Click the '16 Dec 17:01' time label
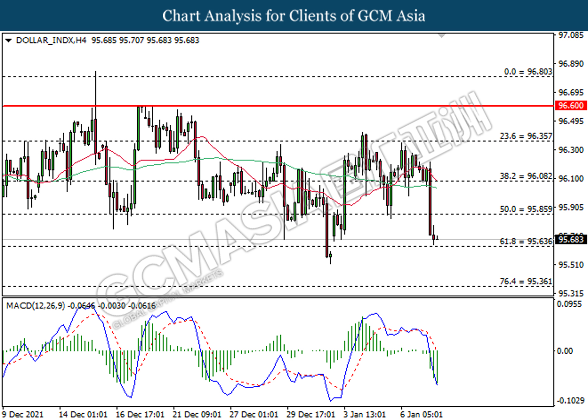Viewport: 588px width, 420px height. pyautogui.click(x=140, y=415)
